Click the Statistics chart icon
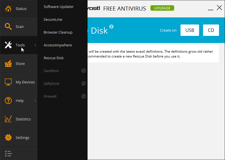225x160 pixels. coord(8,119)
